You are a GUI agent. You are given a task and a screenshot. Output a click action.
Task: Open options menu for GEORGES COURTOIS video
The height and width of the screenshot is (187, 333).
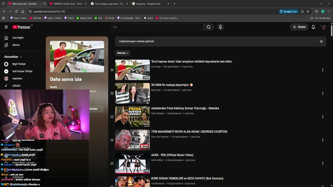point(323,140)
